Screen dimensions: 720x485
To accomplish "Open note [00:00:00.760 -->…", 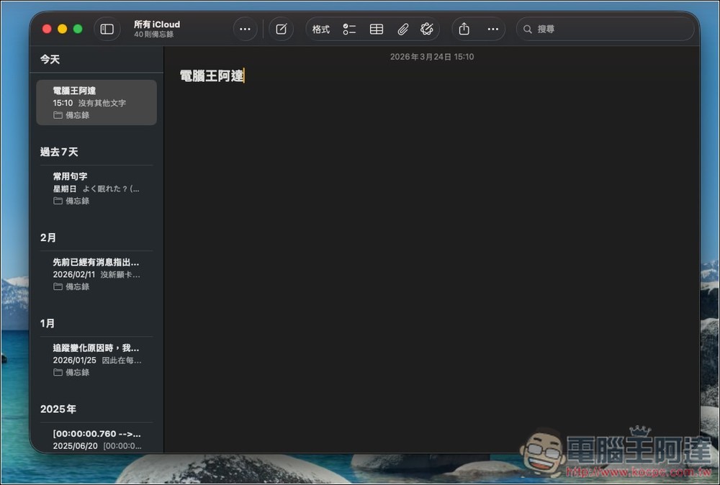I will point(96,438).
